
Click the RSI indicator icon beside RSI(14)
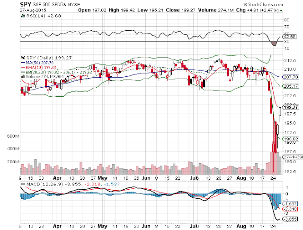tap(23, 16)
